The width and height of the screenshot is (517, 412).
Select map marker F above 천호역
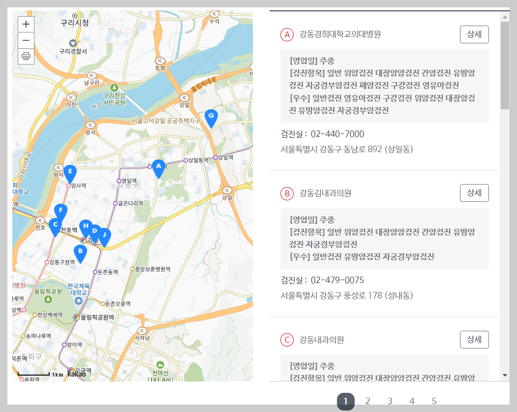pos(61,211)
